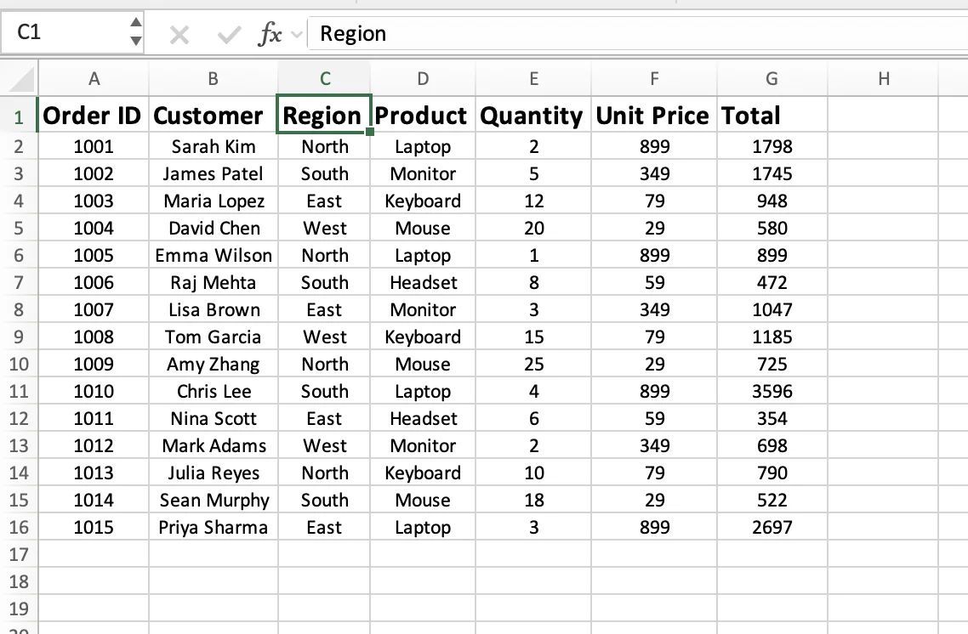Click the Cancel (X) icon beside the formula bar
This screenshot has height=634, width=968.
coord(179,34)
